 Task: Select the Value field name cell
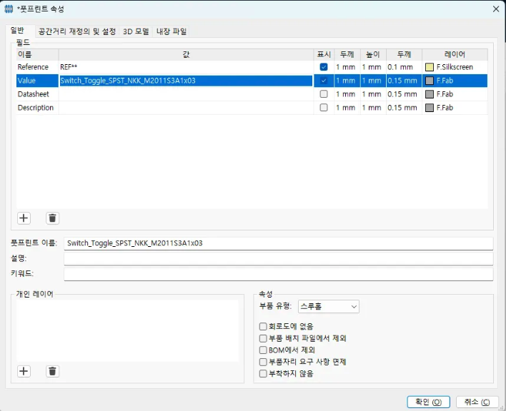37,81
